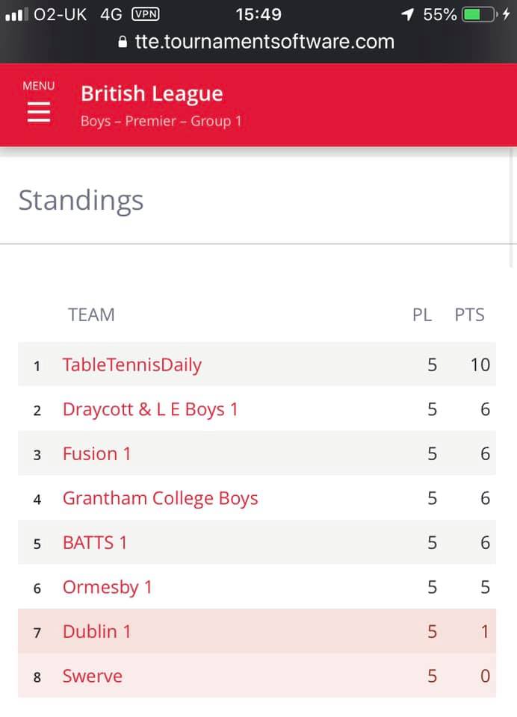View the BATTS 1 team page
The width and height of the screenshot is (517, 717).
tap(95, 542)
